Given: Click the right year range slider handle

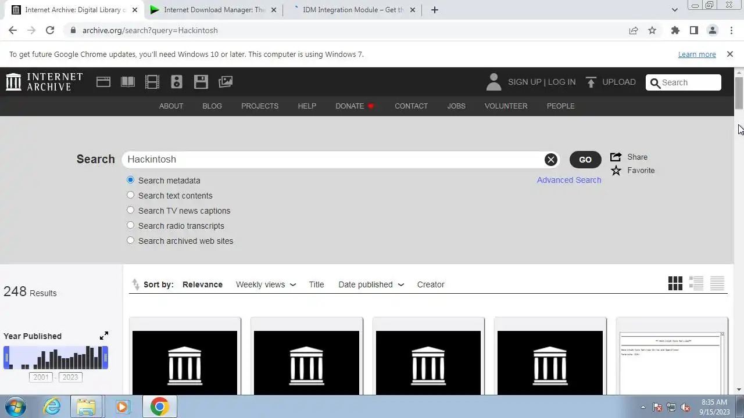Looking at the screenshot, I should tap(105, 358).
